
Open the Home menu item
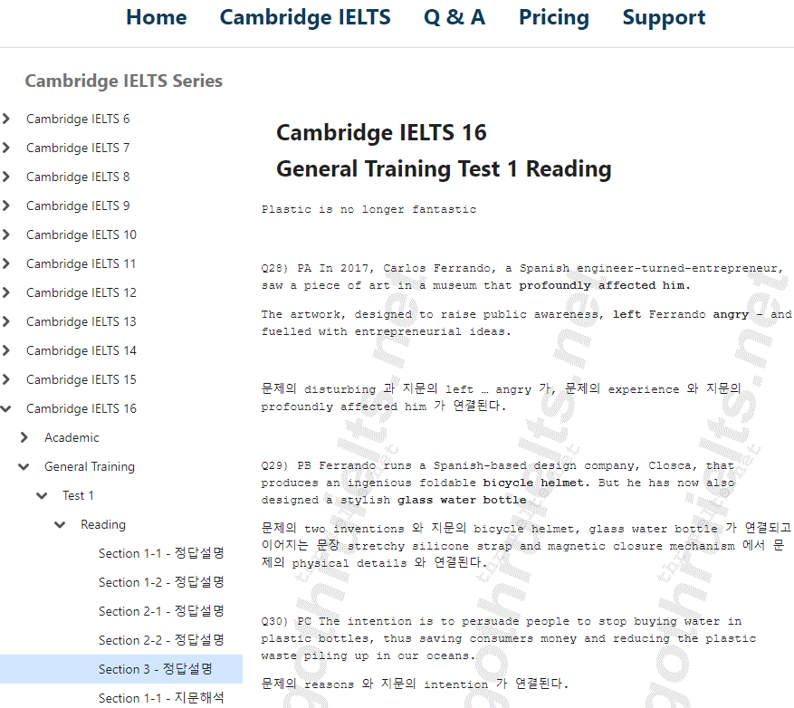point(156,17)
